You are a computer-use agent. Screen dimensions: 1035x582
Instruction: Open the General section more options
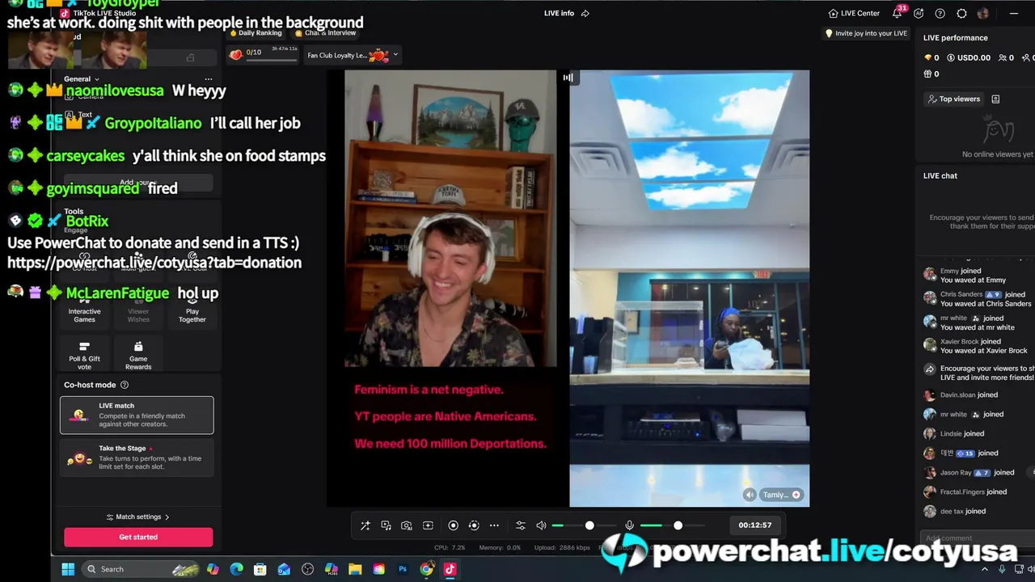tap(209, 79)
